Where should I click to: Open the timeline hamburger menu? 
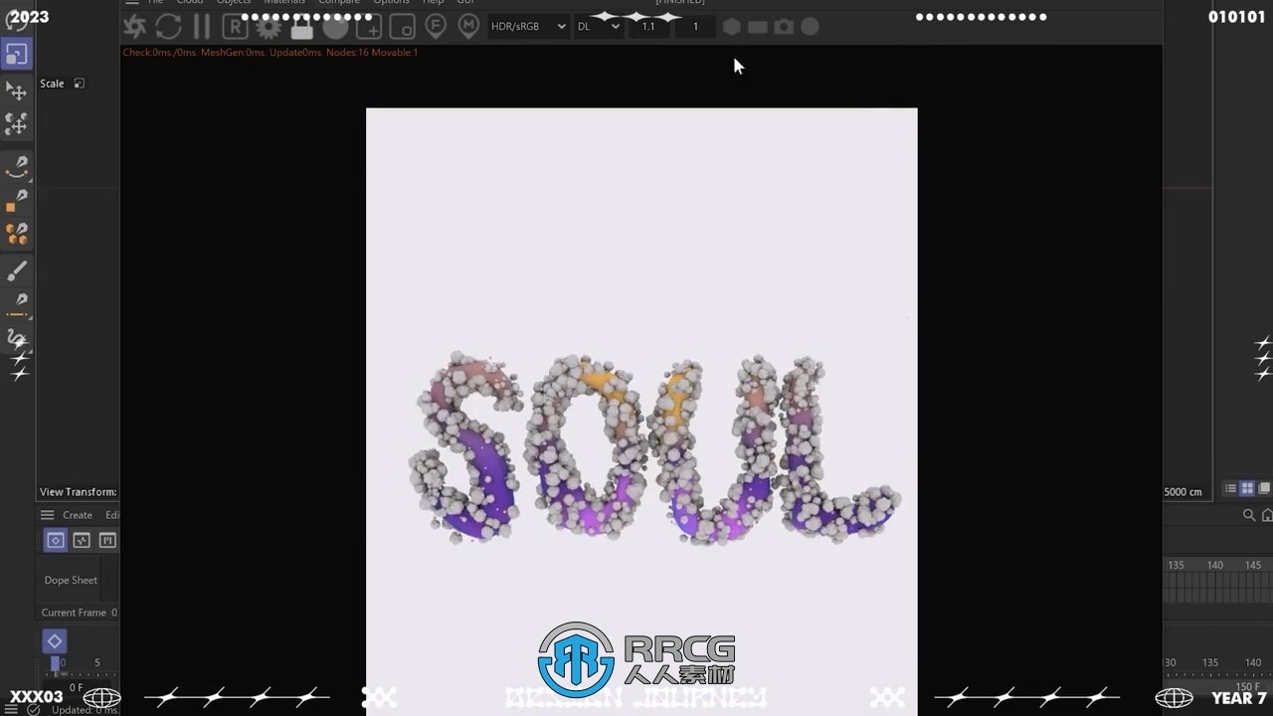[47, 515]
